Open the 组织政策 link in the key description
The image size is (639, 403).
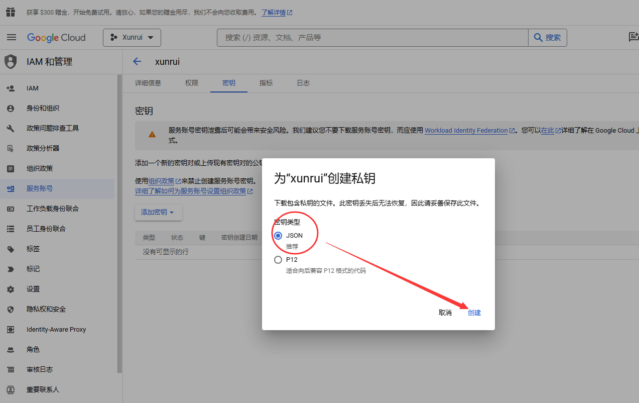click(164, 181)
